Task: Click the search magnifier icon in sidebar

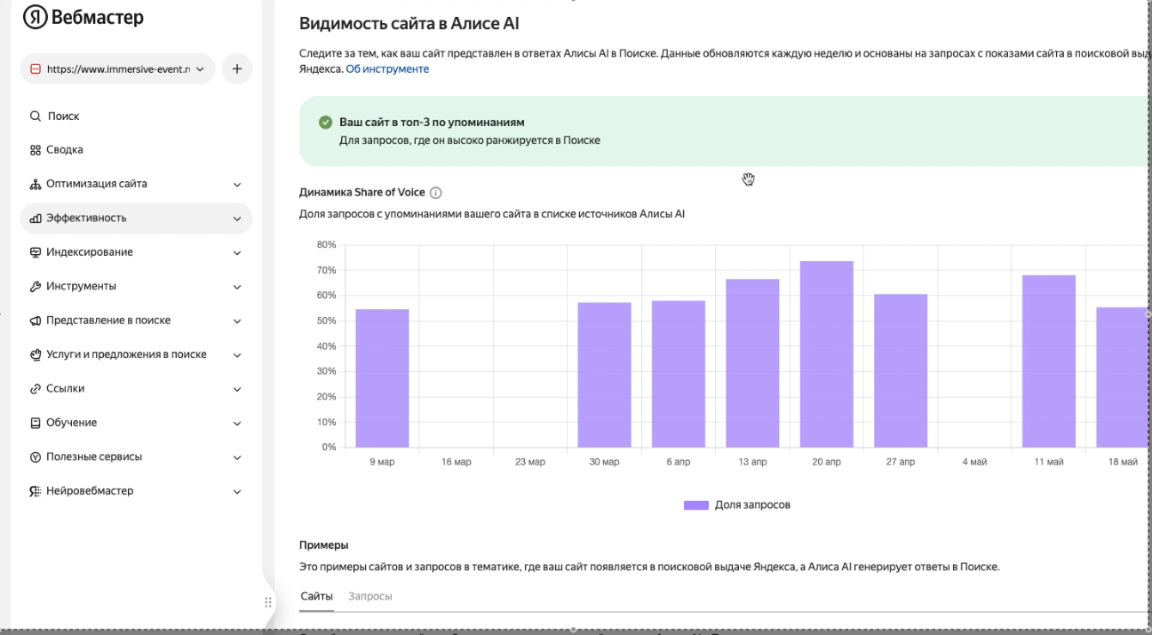Action: coord(36,116)
